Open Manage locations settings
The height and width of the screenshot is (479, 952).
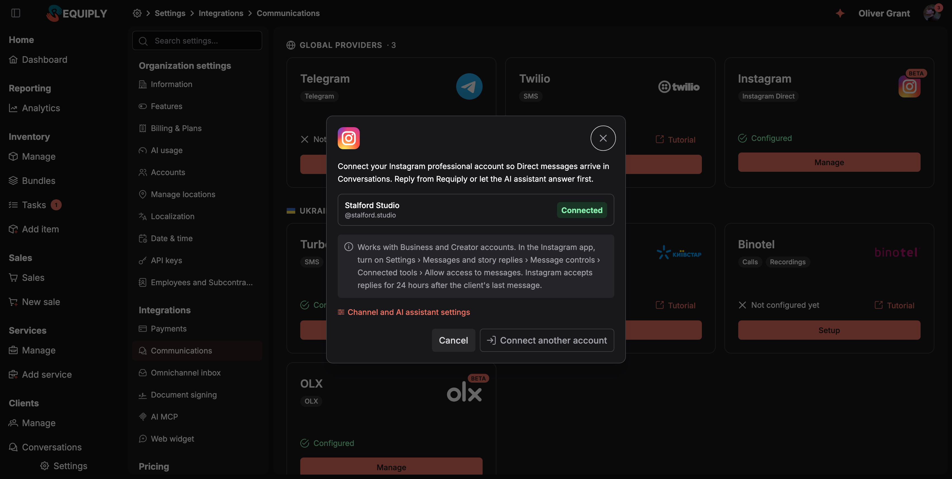coord(197,194)
